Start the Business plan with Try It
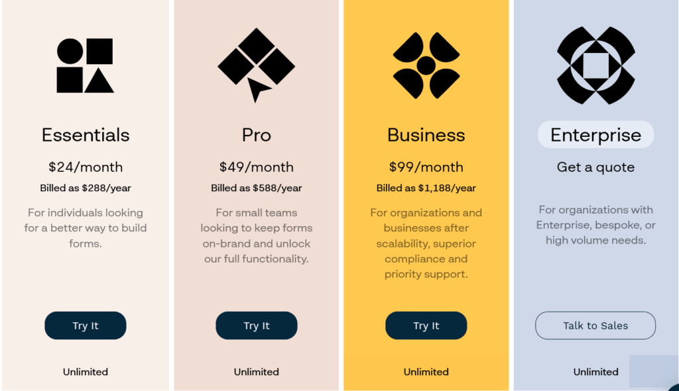The height and width of the screenshot is (391, 679). pyautogui.click(x=426, y=326)
